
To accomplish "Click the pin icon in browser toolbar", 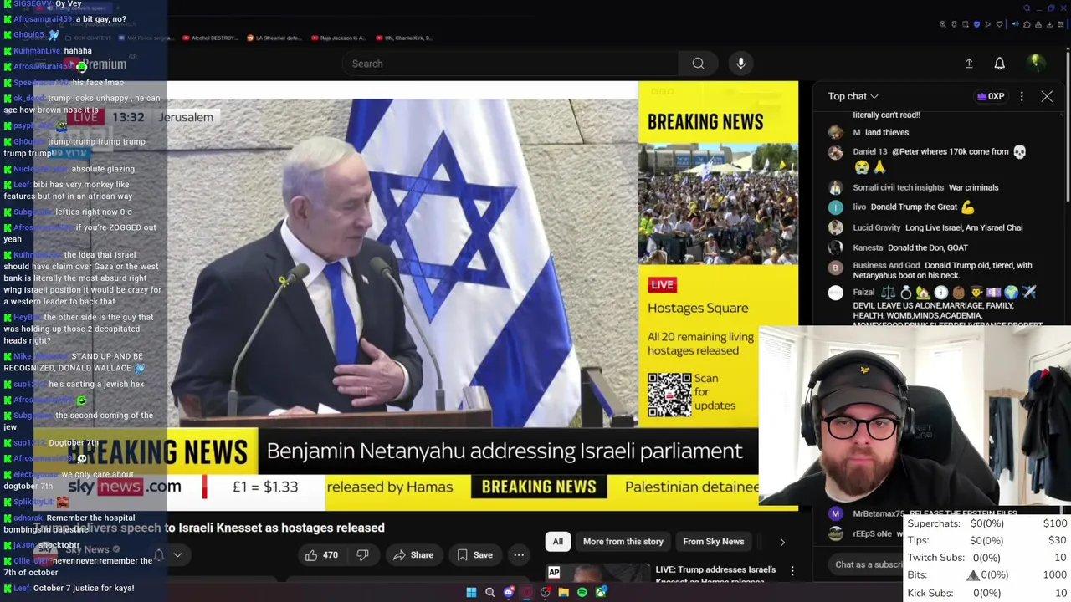I will click(x=954, y=24).
